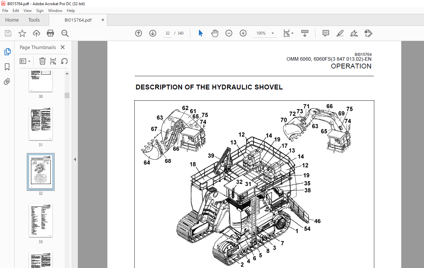The height and width of the screenshot is (268, 424).
Task: Open the fit page options icon
Action: click(x=286, y=33)
